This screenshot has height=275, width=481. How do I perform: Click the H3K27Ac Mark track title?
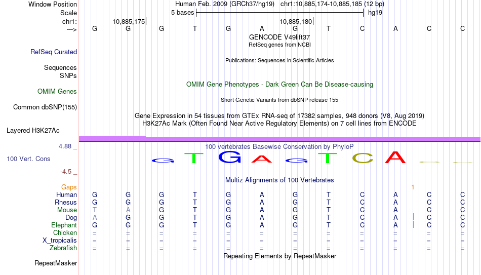tap(279, 124)
